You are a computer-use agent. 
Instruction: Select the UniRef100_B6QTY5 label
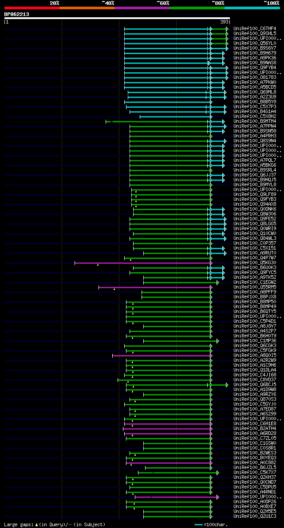pos(255,312)
